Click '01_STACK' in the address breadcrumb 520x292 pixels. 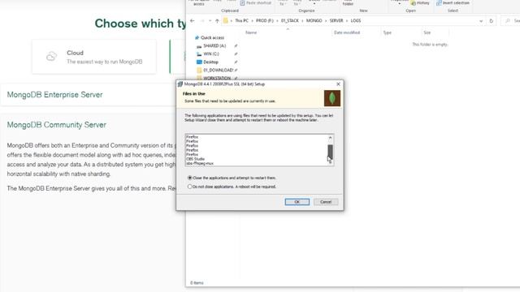[290, 20]
